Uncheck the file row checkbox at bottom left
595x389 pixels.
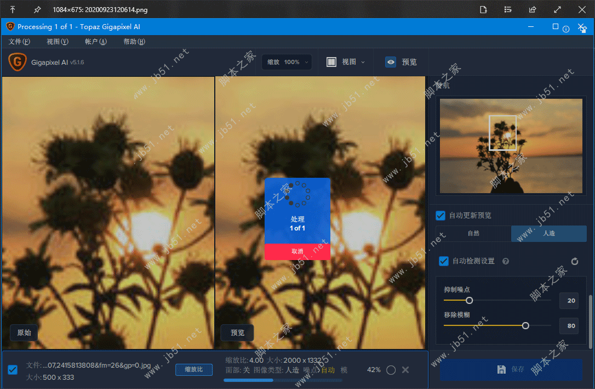[13, 370]
